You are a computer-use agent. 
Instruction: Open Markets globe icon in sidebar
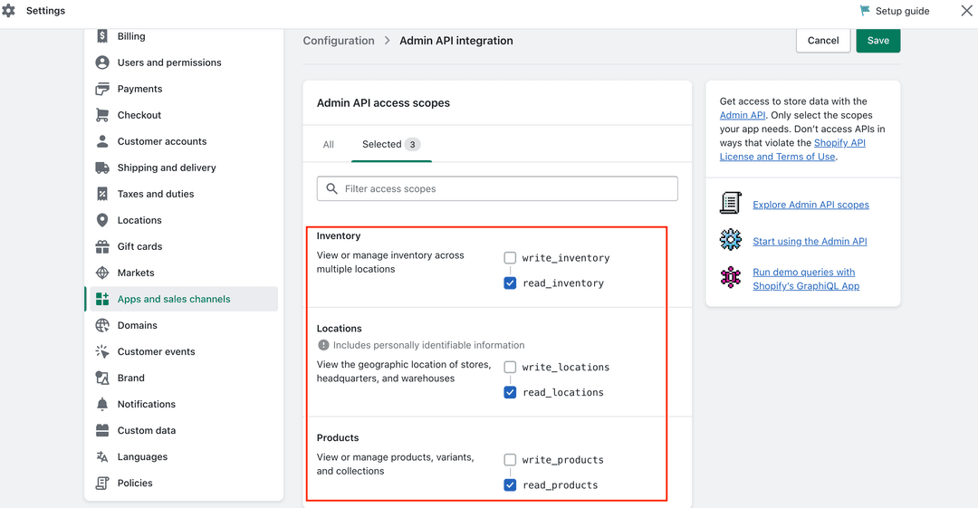pyautogui.click(x=102, y=273)
